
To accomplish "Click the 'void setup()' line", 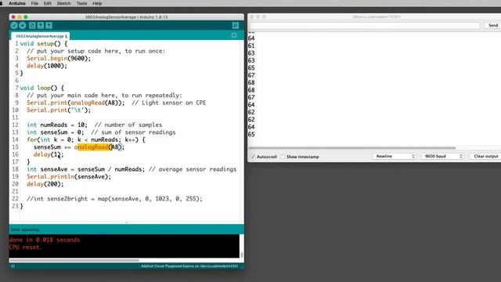I will tap(44, 44).
